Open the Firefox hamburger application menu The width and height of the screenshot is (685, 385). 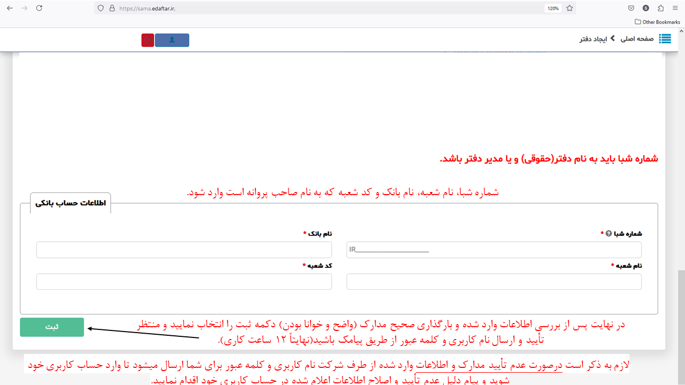point(675,8)
